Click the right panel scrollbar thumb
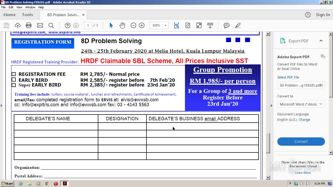This screenshot has width=333, height=187. click(331, 66)
